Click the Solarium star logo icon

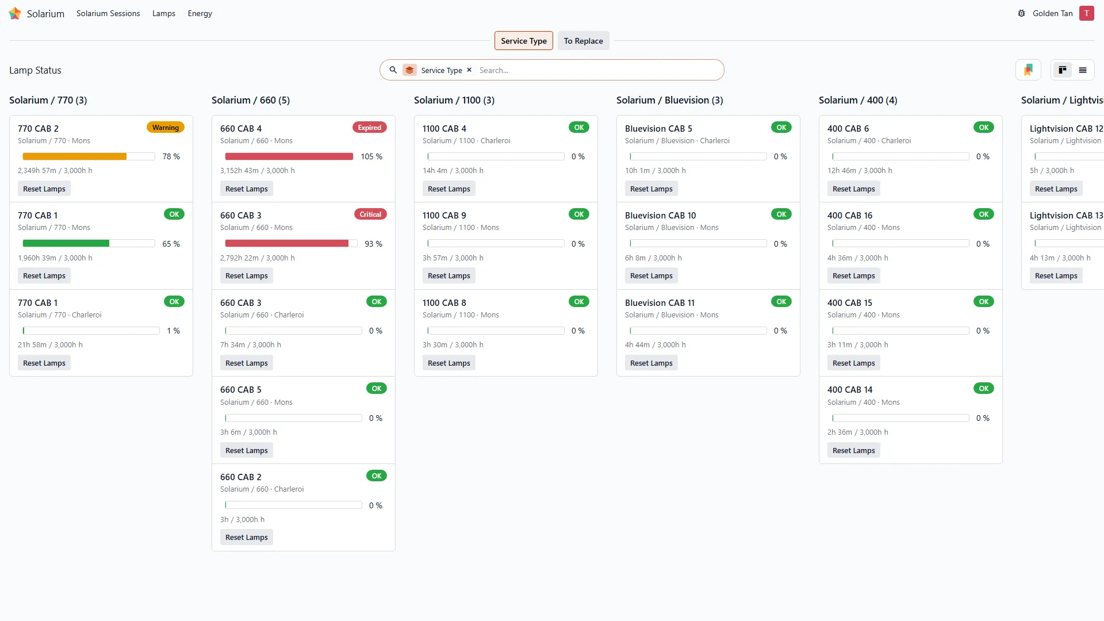[15, 13]
